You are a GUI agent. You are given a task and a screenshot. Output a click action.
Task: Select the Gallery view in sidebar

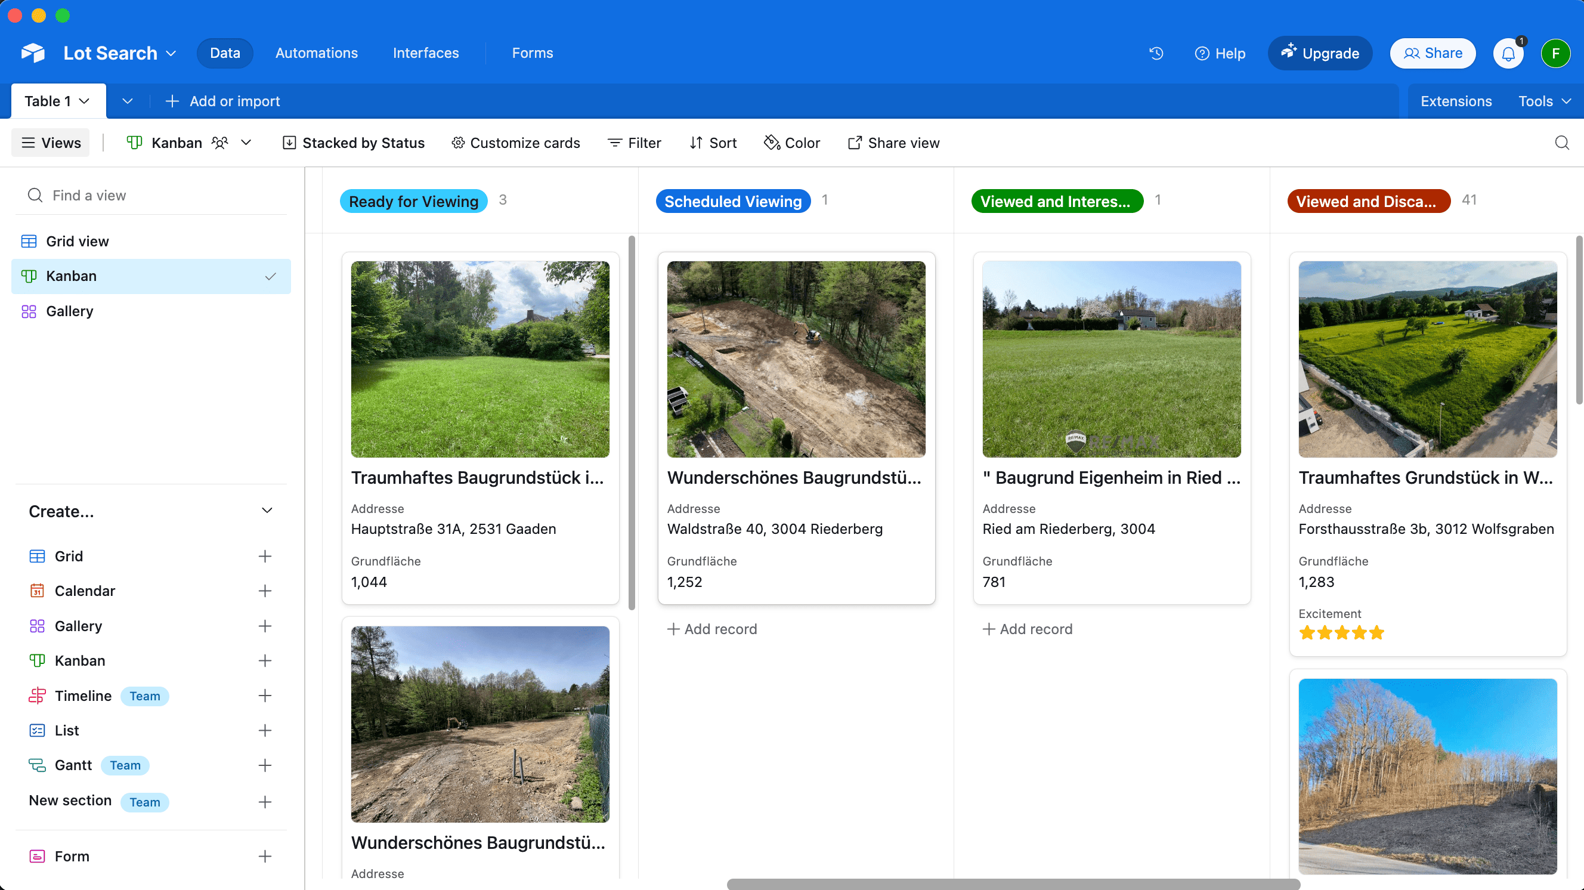tap(70, 311)
